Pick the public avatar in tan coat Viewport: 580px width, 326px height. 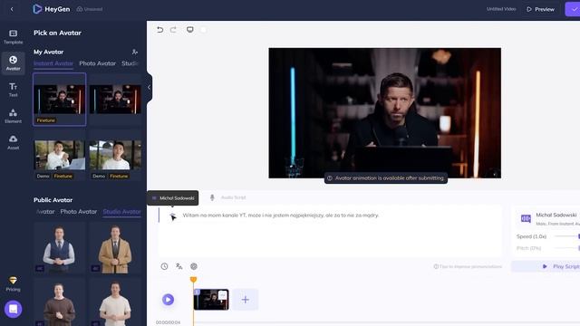coord(115,248)
